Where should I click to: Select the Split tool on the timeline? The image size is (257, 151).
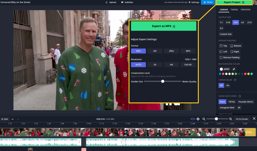coord(5,119)
